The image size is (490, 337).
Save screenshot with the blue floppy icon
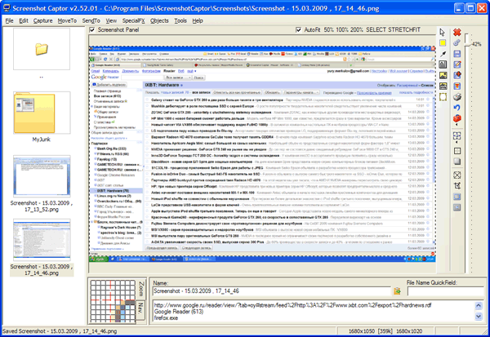(x=457, y=54)
